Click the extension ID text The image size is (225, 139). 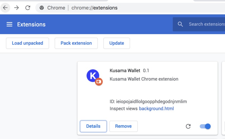point(148,101)
